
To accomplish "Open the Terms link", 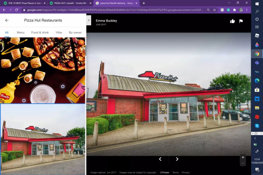I will [176, 172].
